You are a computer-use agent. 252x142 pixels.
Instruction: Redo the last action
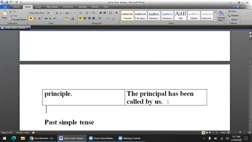(17, 2)
